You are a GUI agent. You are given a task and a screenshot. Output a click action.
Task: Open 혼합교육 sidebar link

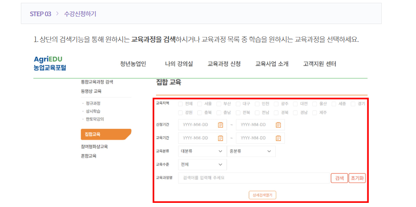(88, 156)
